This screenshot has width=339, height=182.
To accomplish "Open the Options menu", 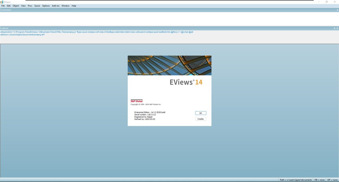I will [x=46, y=6].
